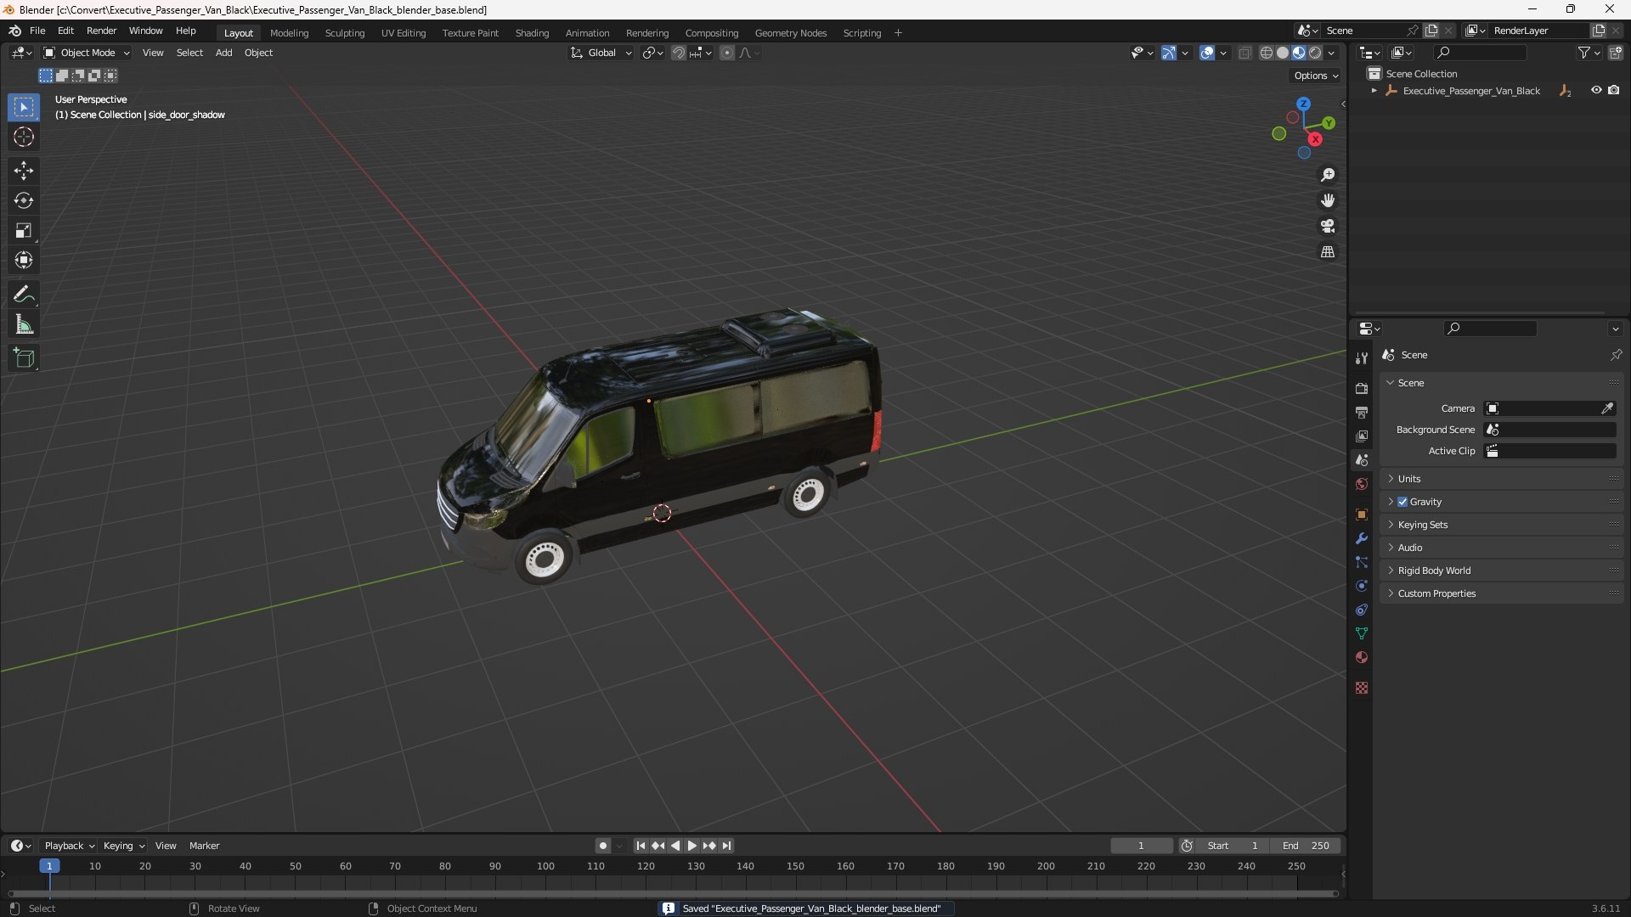Toggle show overlays button
This screenshot has width=1631, height=917.
pos(1207,53)
